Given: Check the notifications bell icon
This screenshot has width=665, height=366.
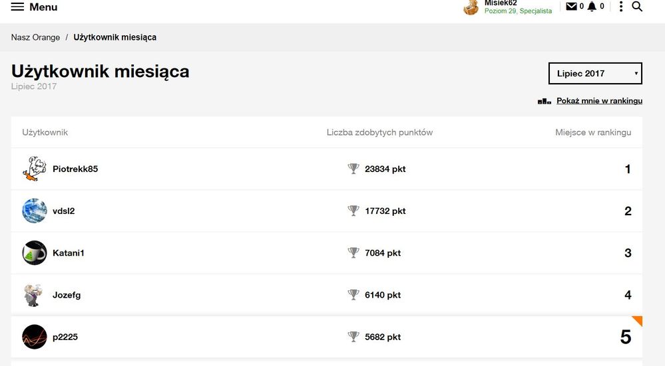Looking at the screenshot, I should [x=592, y=7].
